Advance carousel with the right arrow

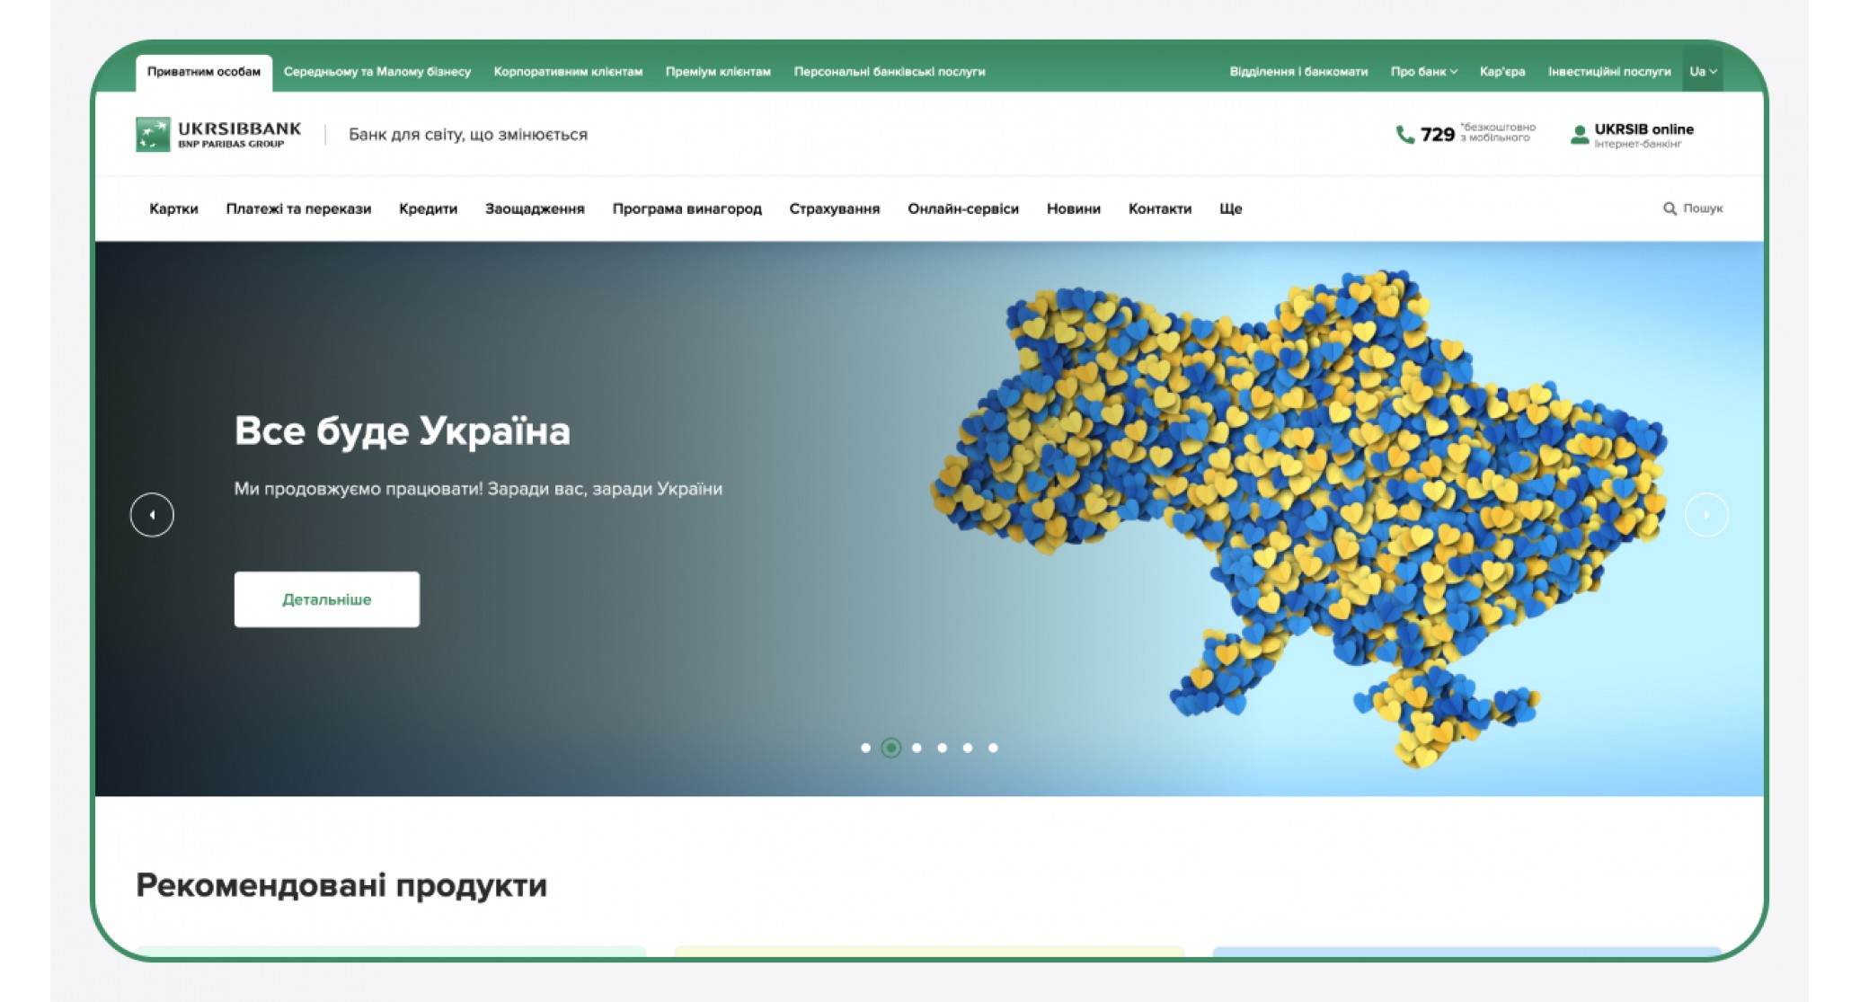pyautogui.click(x=1706, y=515)
